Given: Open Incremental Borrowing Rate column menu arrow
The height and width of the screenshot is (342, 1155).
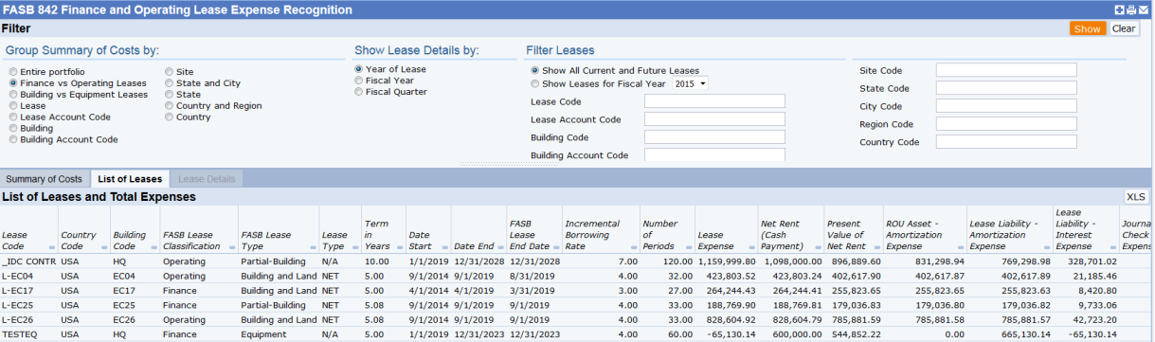Looking at the screenshot, I should pyautogui.click(x=633, y=246).
